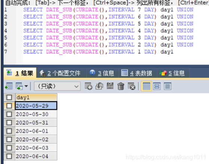This screenshot has width=209, height=164.
Task: Select the cell 2020-06-03
Action: pos(36,148)
